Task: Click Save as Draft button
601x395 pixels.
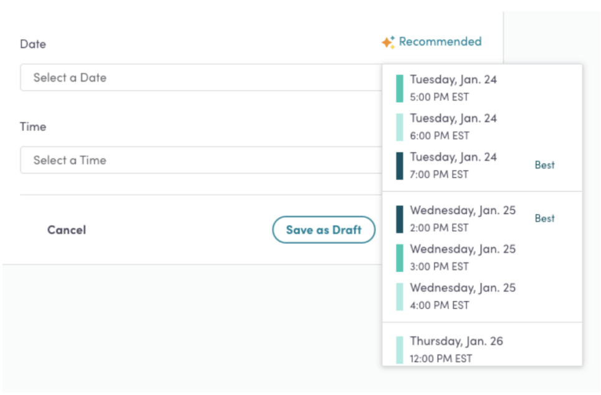Action: (x=324, y=230)
